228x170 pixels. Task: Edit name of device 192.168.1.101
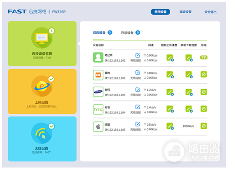(x=138, y=55)
